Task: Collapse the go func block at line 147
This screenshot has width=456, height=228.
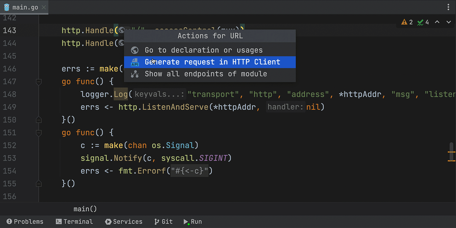Action: point(39,81)
